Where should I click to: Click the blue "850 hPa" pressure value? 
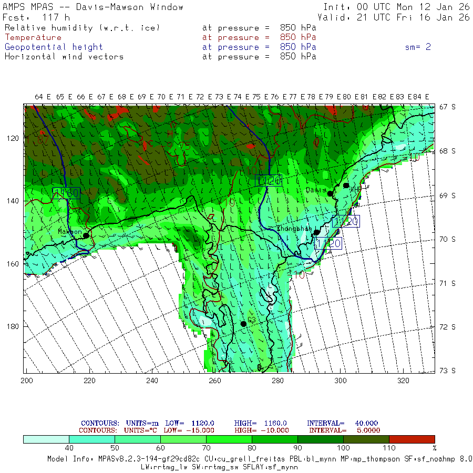298,47
